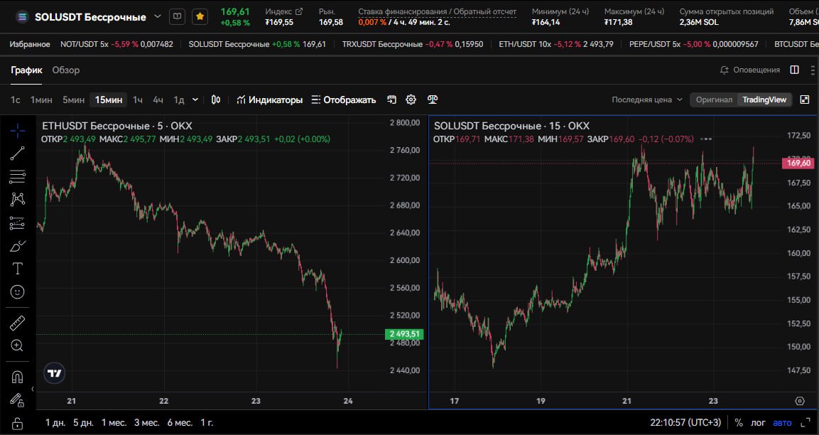Open SOLUSDT legend more options dots
Viewport: 819px width, 435px height.
tap(706, 139)
